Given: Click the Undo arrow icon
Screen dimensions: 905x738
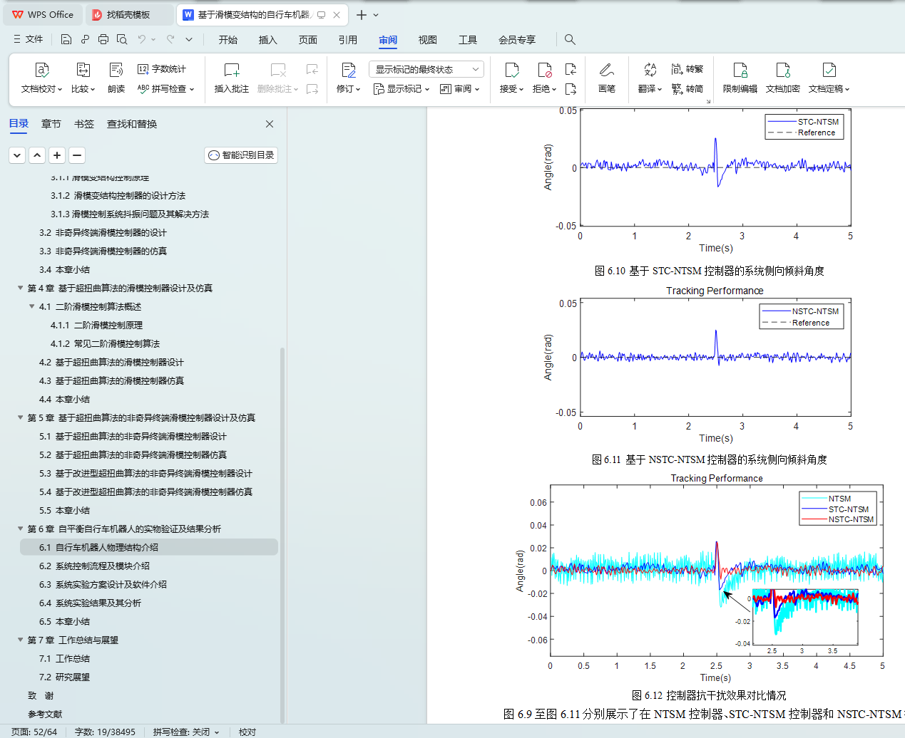Looking at the screenshot, I should [x=142, y=39].
